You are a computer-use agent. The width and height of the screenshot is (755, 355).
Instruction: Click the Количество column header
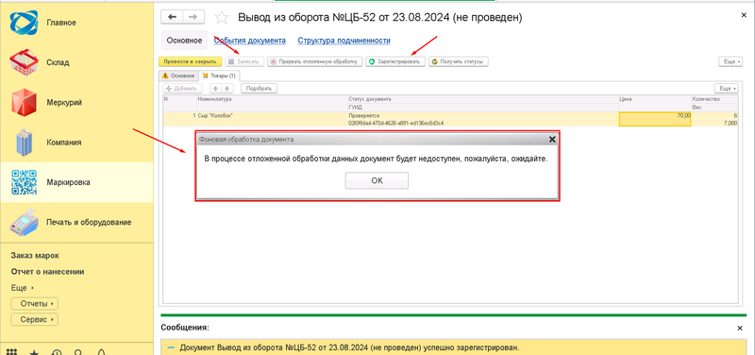[x=714, y=99]
